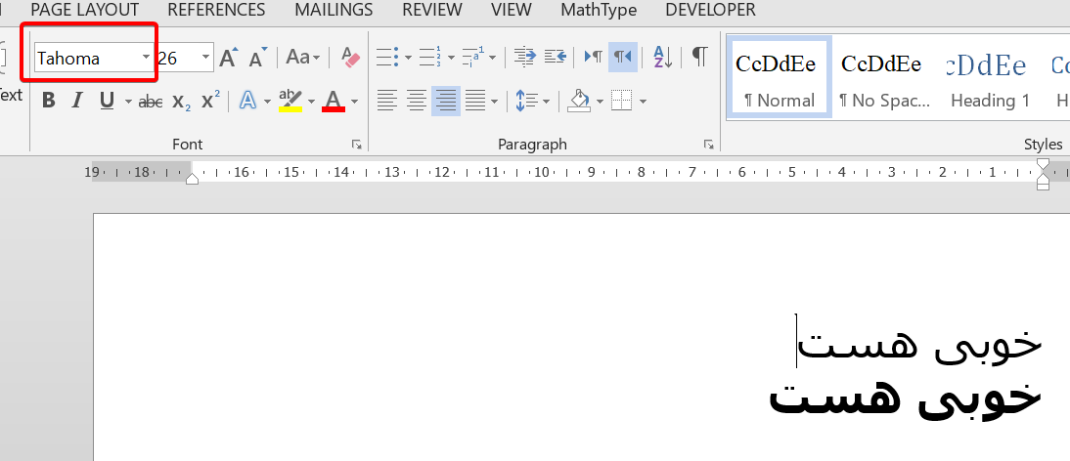Open the Change Case dropdown
This screenshot has height=461, width=1070.
tap(302, 58)
